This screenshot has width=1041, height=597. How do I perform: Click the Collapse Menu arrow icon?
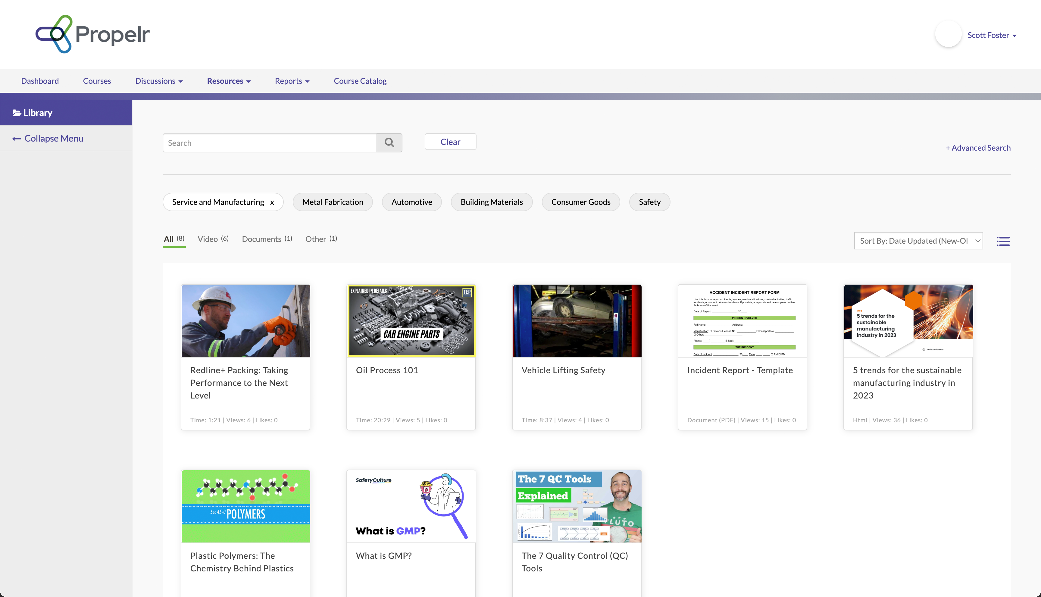(17, 139)
